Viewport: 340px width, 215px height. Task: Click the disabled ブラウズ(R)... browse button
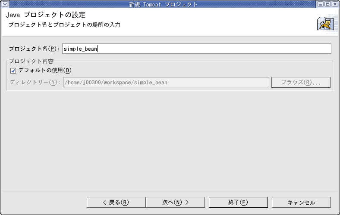301,82
